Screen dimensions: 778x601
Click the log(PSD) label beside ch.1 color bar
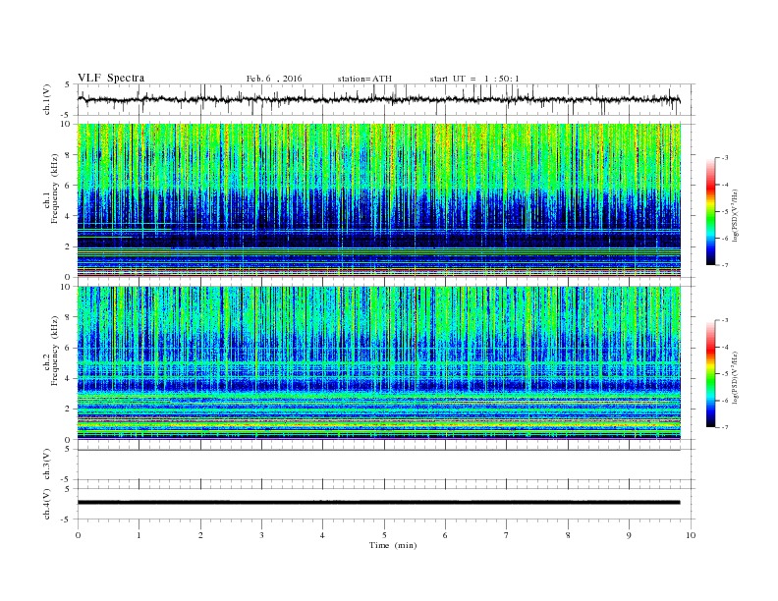click(736, 215)
